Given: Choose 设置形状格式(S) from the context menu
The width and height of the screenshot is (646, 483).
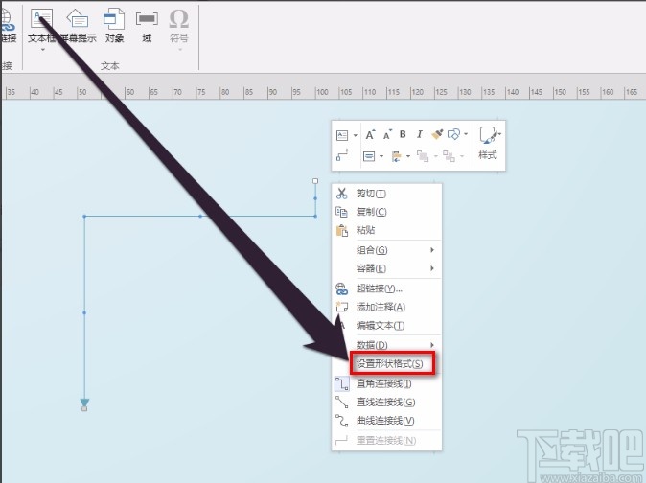Looking at the screenshot, I should coord(390,363).
